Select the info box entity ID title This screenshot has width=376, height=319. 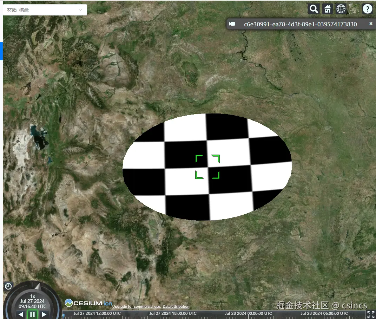(x=301, y=24)
